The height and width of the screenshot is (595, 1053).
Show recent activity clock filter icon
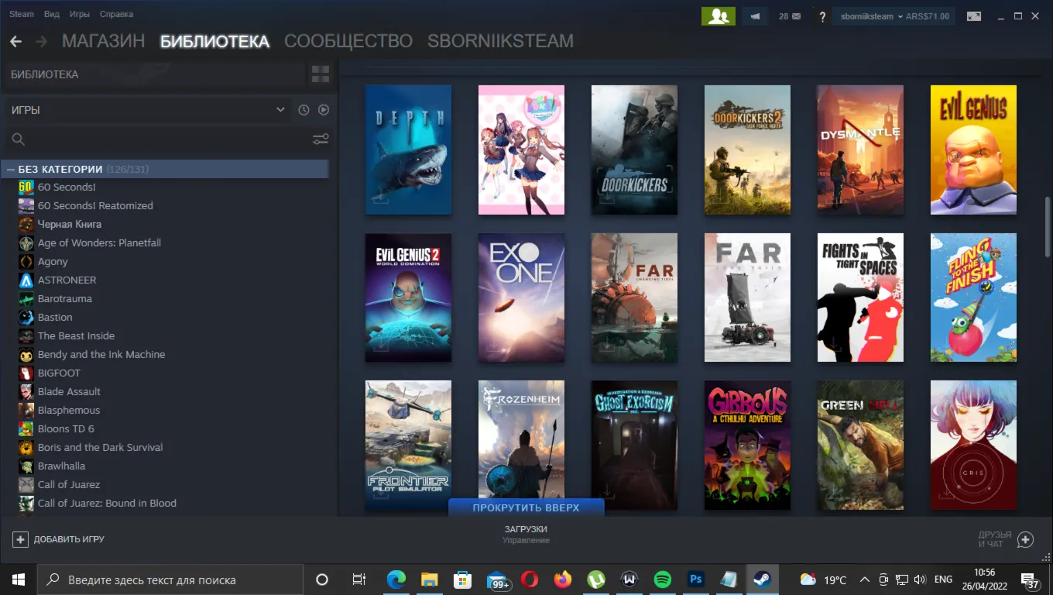[x=304, y=110]
